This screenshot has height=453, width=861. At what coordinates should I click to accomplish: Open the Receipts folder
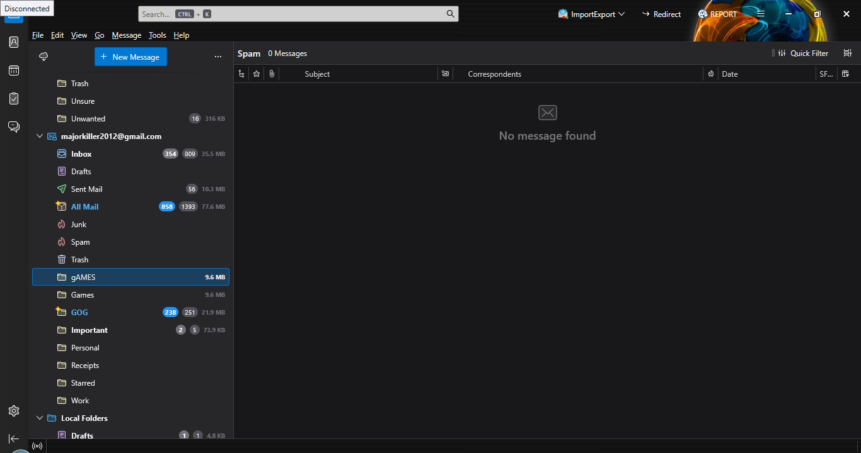point(130,366)
